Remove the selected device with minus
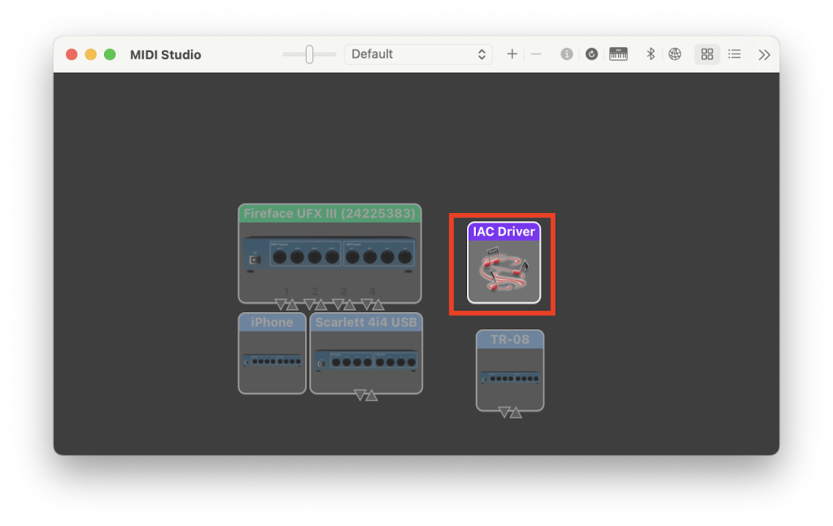The width and height of the screenshot is (833, 526). 536,54
